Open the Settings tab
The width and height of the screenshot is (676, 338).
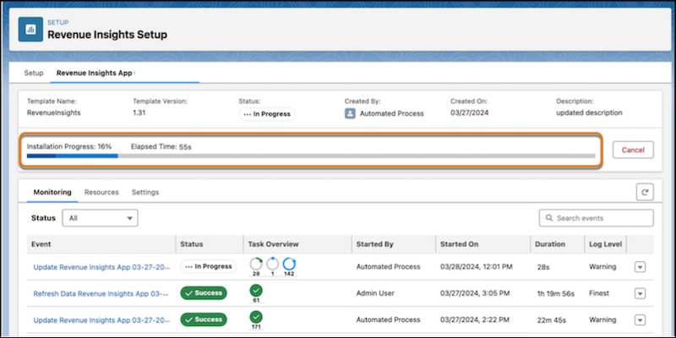145,193
